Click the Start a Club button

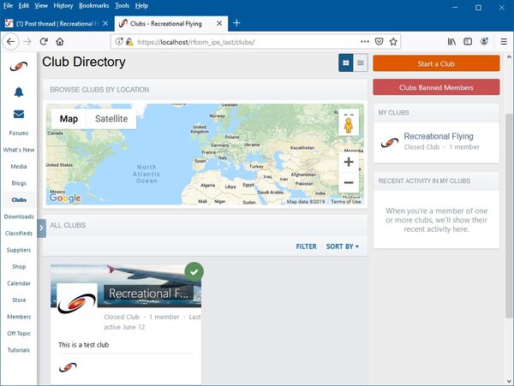pyautogui.click(x=436, y=63)
